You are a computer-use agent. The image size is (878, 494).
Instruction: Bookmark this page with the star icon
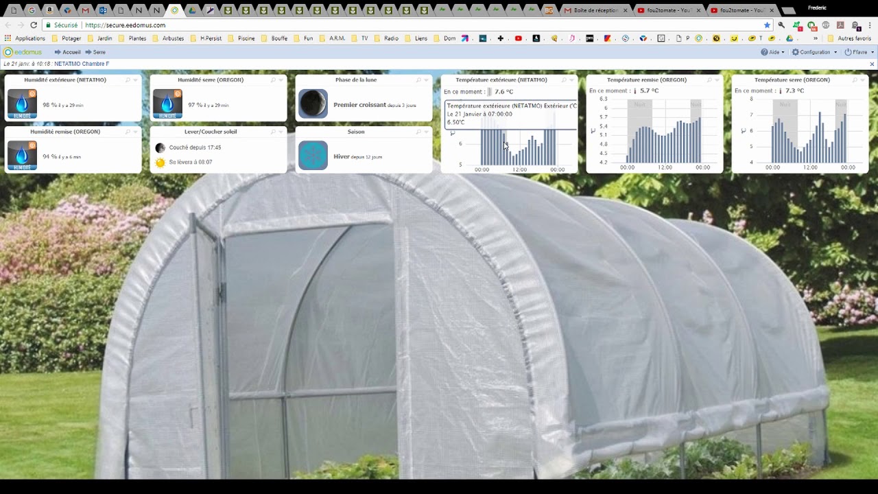pos(767,25)
